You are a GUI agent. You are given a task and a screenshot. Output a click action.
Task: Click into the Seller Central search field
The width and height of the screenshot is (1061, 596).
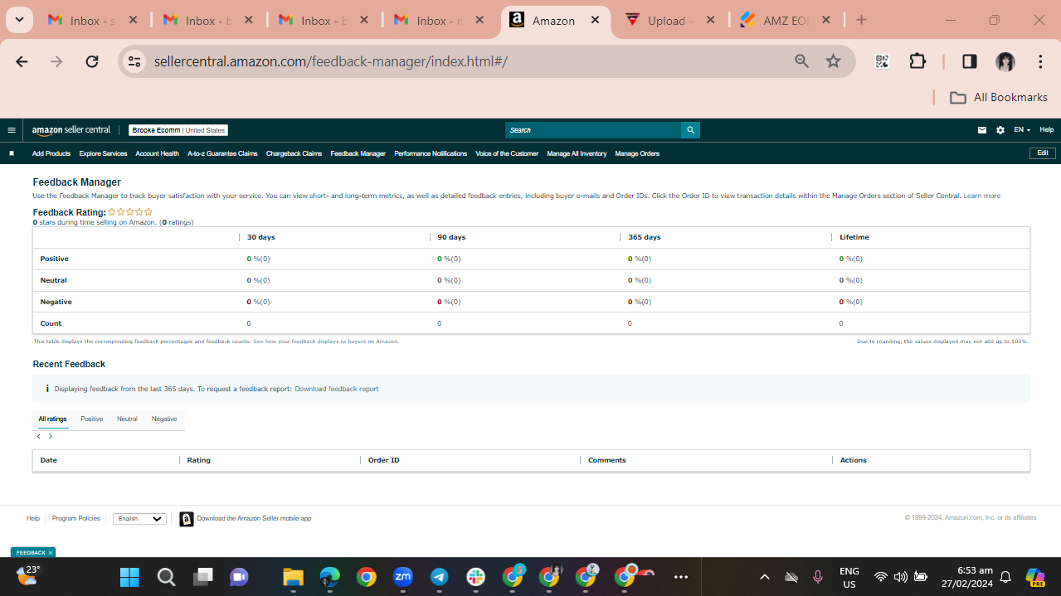pos(592,130)
